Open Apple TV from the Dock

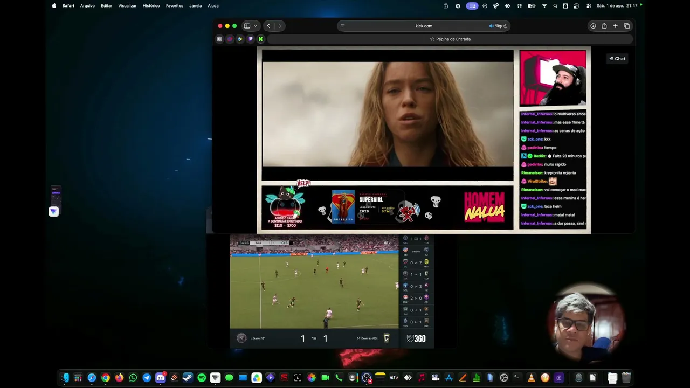pos(394,378)
